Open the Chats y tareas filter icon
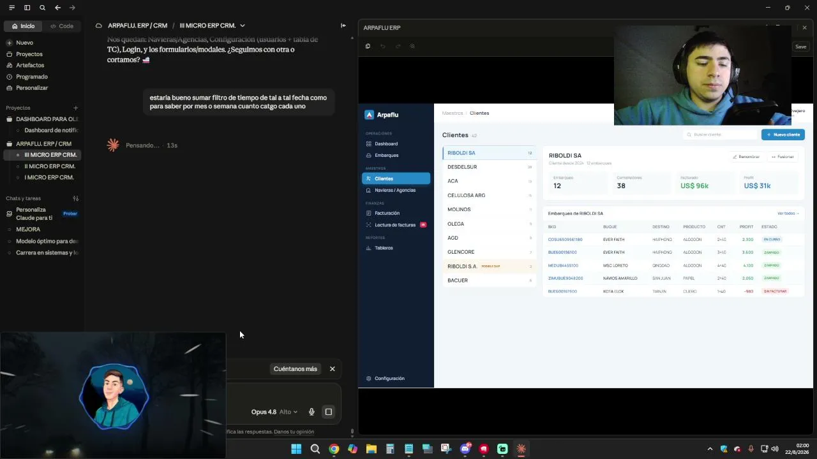Screen dimensions: 817x459 click(75, 198)
